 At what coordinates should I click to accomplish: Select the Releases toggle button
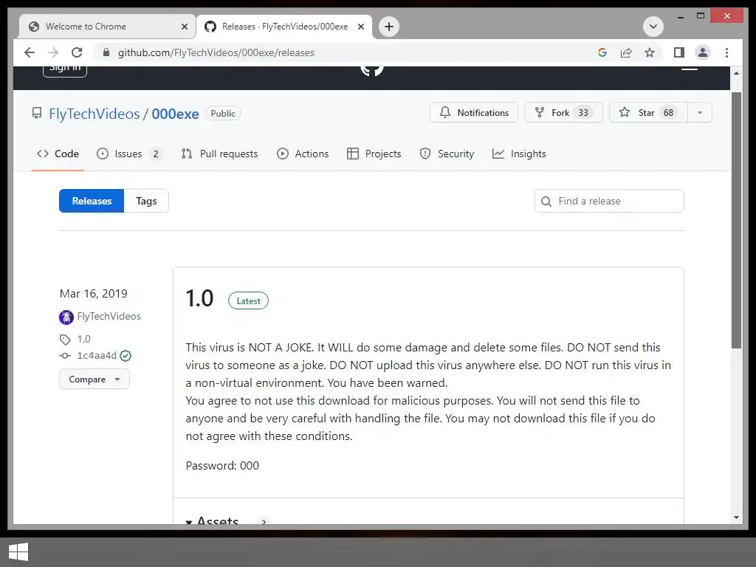coord(92,201)
